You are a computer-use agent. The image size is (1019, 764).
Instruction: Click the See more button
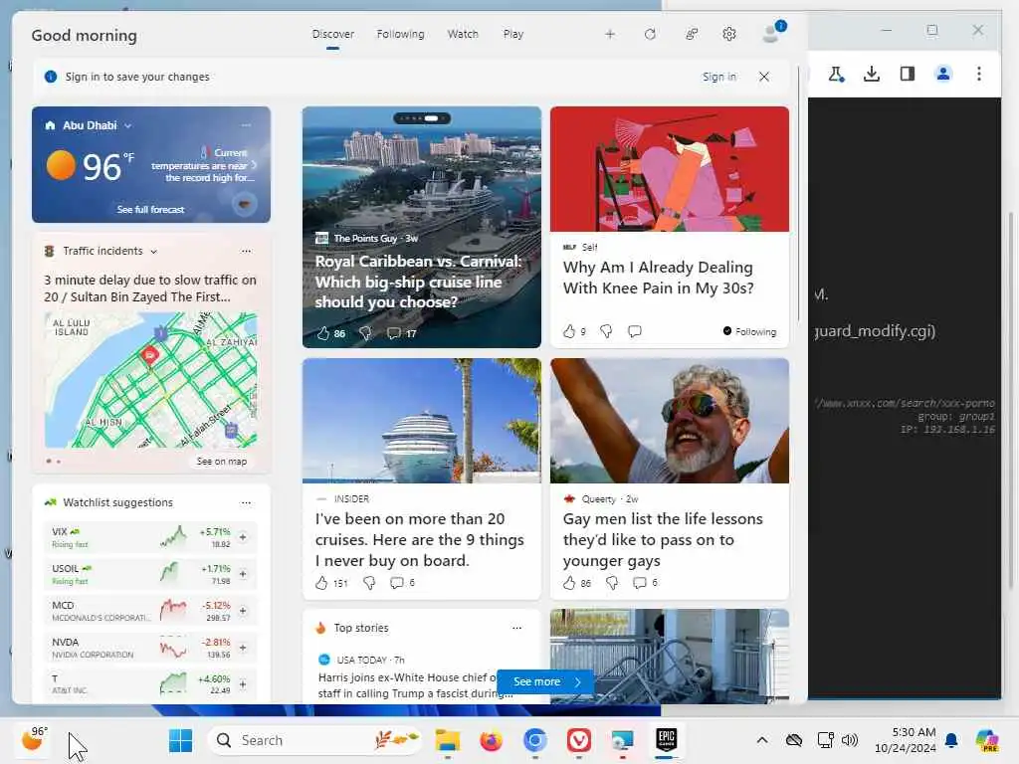click(546, 681)
